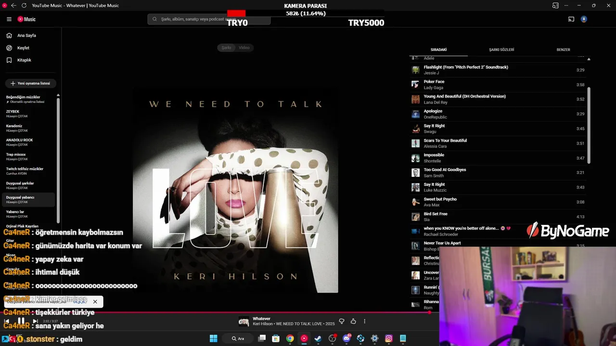Click the playlist sidebar scroll-up arrow
The height and width of the screenshot is (346, 616).
pos(58,95)
